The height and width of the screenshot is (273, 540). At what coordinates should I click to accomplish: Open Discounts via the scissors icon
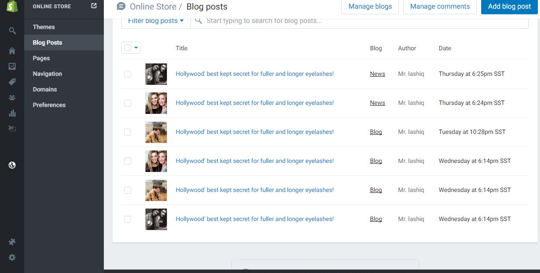tap(12, 129)
